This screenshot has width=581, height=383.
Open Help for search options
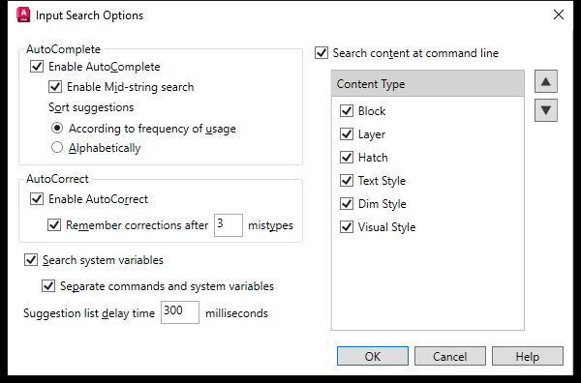[528, 356]
